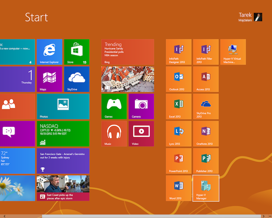This screenshot has height=218, width=272.
Task: Launch the Video player tile
Action: coord(141,134)
